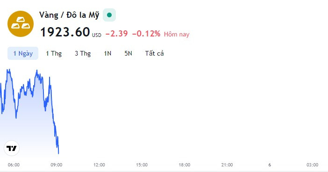Show the Tất cả full history range

[154, 53]
